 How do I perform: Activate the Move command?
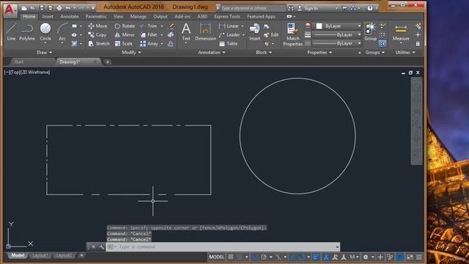(x=97, y=26)
